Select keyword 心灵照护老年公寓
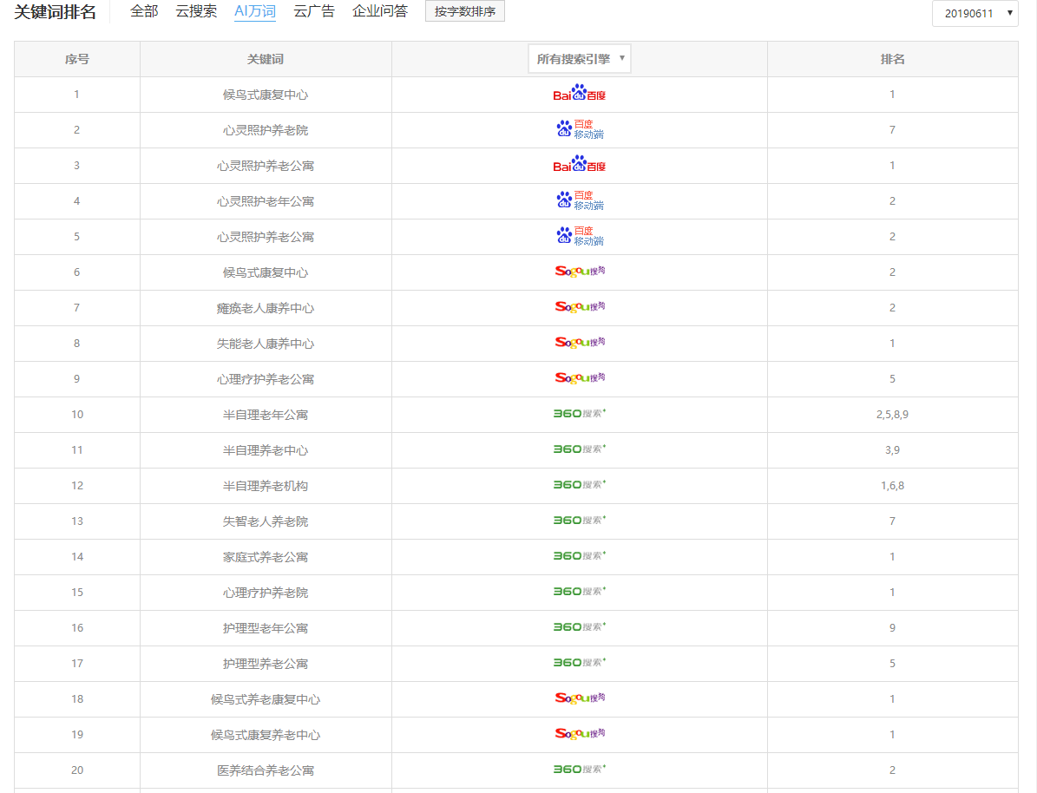Screen dimensions: 1037x793 (x=266, y=201)
